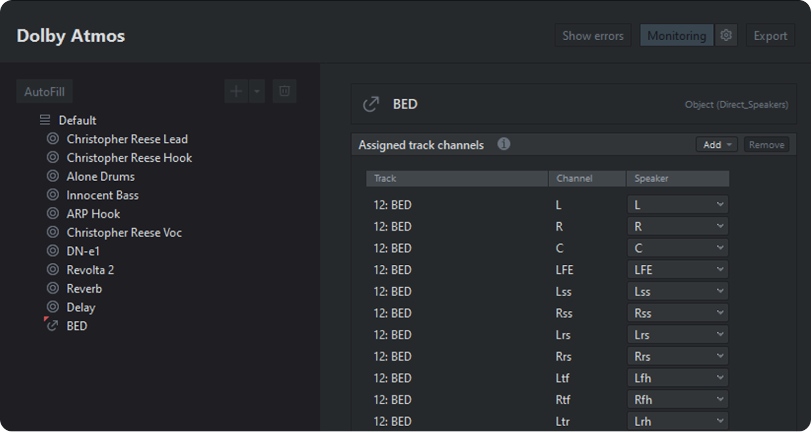Screen dimensions: 811x432
Task: Open Speaker dropdown showing Rfh
Action: pos(678,400)
